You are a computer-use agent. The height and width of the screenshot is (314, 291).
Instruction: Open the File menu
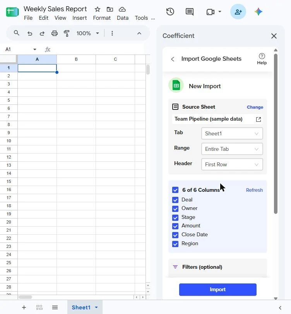(x=28, y=18)
